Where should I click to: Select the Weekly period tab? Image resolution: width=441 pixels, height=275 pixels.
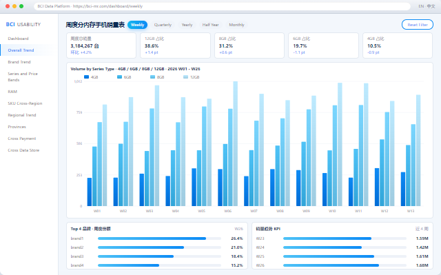[137, 25]
